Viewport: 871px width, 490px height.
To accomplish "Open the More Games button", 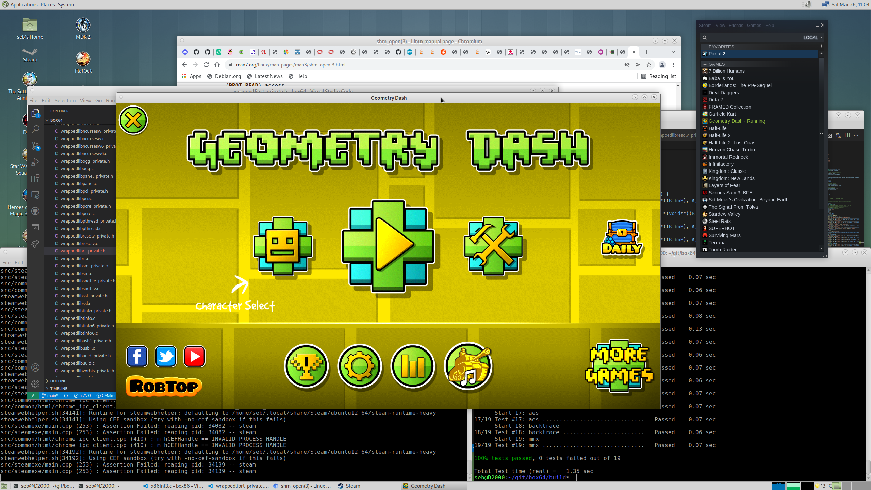I will [x=619, y=366].
